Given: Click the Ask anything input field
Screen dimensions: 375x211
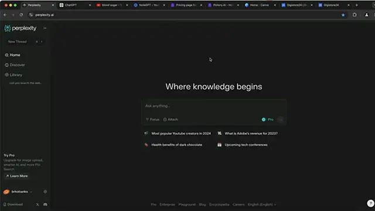Looking at the screenshot, I should tap(214, 106).
